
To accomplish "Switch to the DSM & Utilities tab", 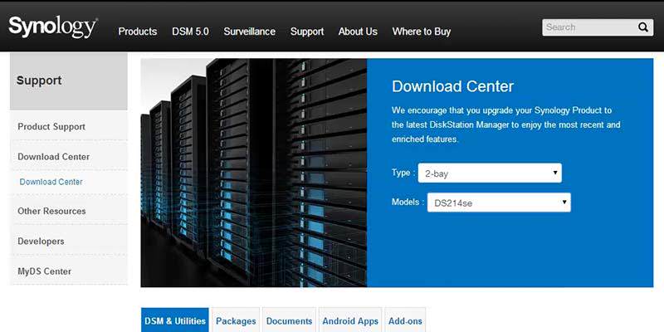I will [x=175, y=320].
